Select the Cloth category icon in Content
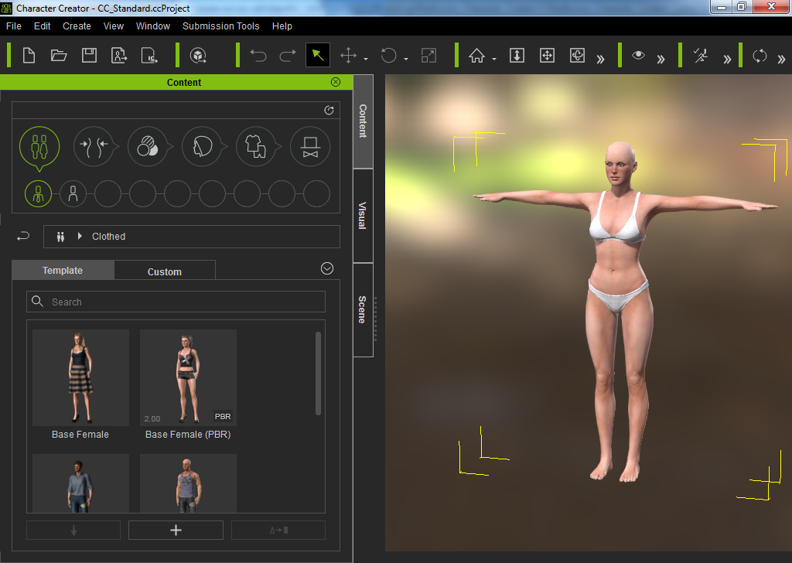This screenshot has width=792, height=563. click(x=255, y=146)
